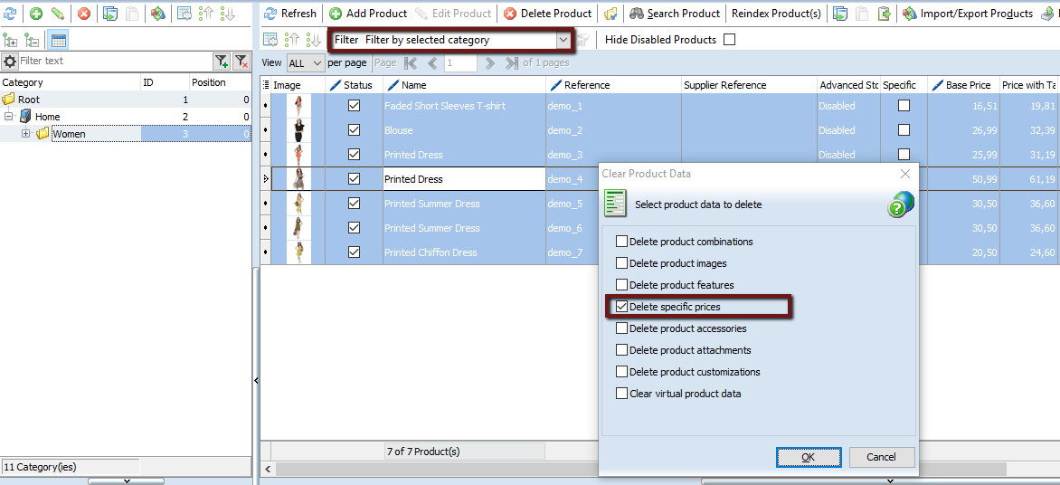Open Search Product with binoculars icon

pos(674,14)
